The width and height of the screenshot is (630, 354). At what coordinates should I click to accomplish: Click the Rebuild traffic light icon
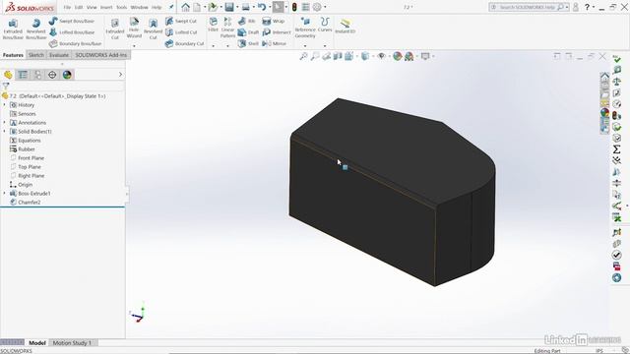294,7
